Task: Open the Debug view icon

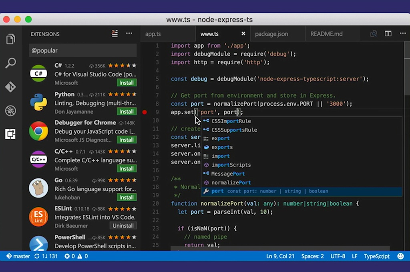Action: (x=11, y=111)
